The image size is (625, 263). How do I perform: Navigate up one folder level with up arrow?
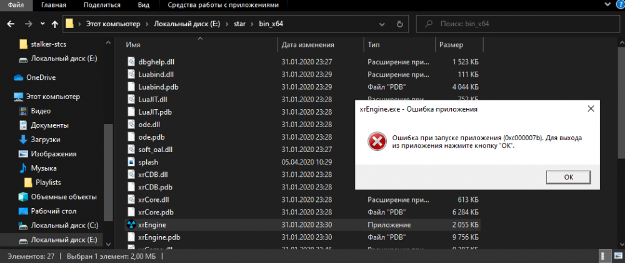coord(55,25)
